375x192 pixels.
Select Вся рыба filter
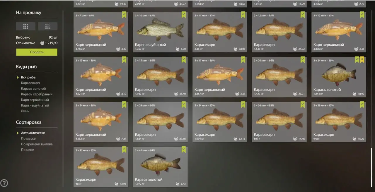[x=28, y=78]
